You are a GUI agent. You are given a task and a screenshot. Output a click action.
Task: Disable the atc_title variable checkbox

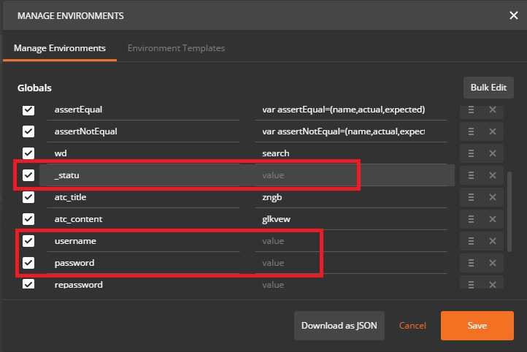[x=28, y=197]
